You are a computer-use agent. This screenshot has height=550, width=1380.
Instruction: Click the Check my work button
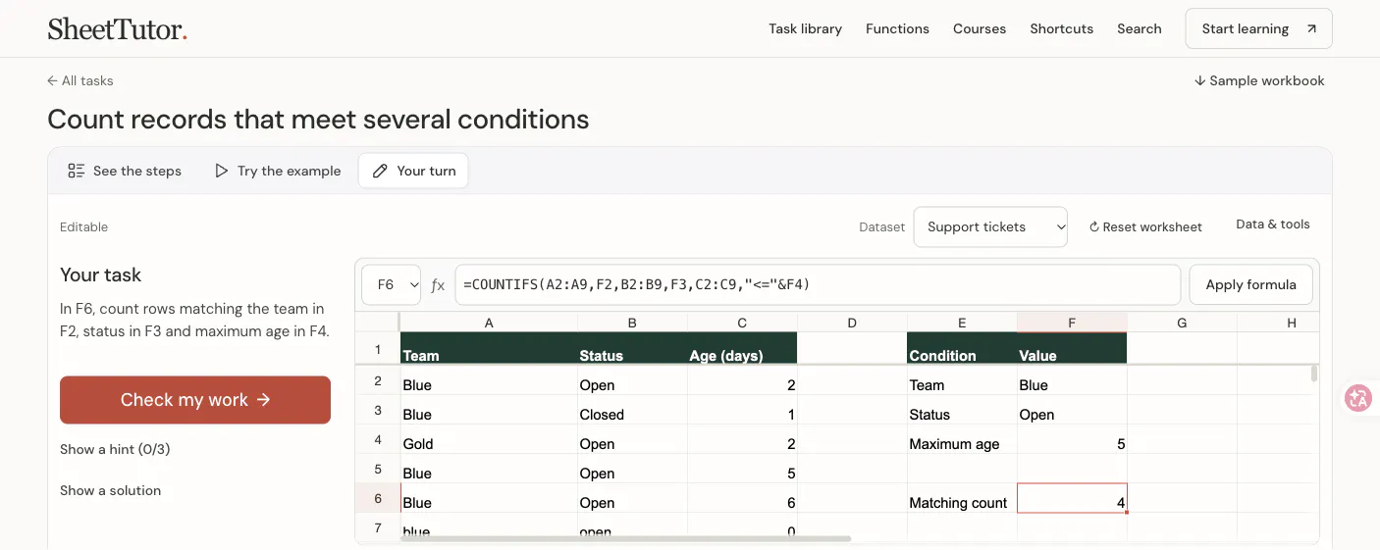[195, 400]
